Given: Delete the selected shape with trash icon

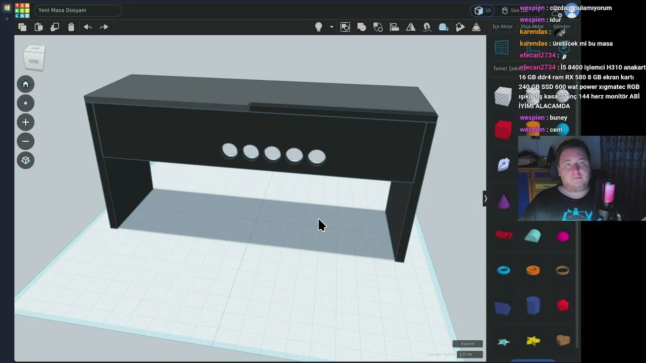Looking at the screenshot, I should click(71, 27).
